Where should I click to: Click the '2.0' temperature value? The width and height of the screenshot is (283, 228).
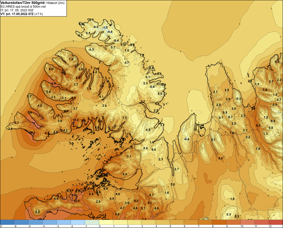click(x=234, y=123)
